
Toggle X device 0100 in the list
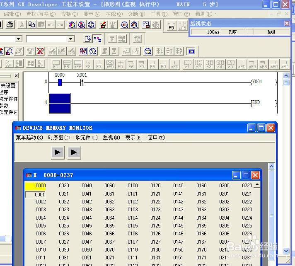click(x=133, y=186)
